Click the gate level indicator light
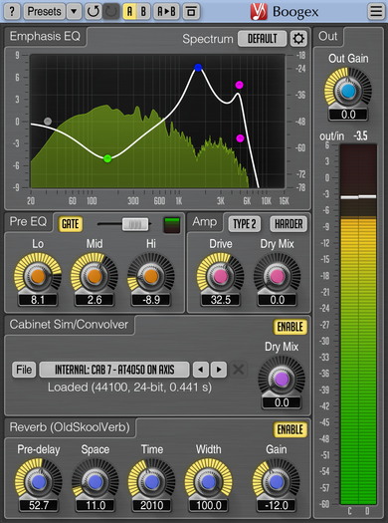388x523 pixels. coord(172,225)
